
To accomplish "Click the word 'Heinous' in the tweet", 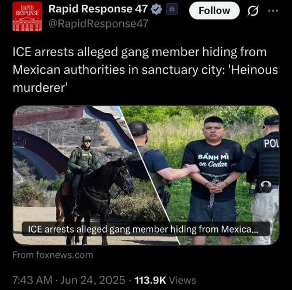I will tap(254, 70).
